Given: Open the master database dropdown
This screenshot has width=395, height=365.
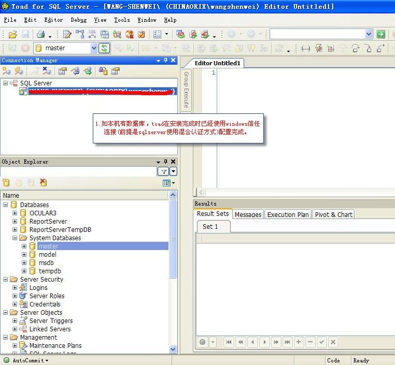Looking at the screenshot, I should pyautogui.click(x=94, y=48).
